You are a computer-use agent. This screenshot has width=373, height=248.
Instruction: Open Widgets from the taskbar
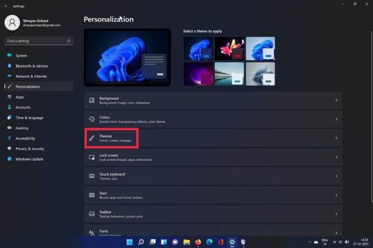coord(164,242)
